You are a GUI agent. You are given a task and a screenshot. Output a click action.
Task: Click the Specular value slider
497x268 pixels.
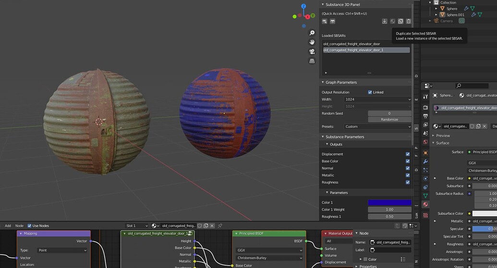click(x=485, y=229)
